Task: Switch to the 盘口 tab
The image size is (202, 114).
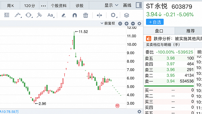Action: (x=159, y=31)
